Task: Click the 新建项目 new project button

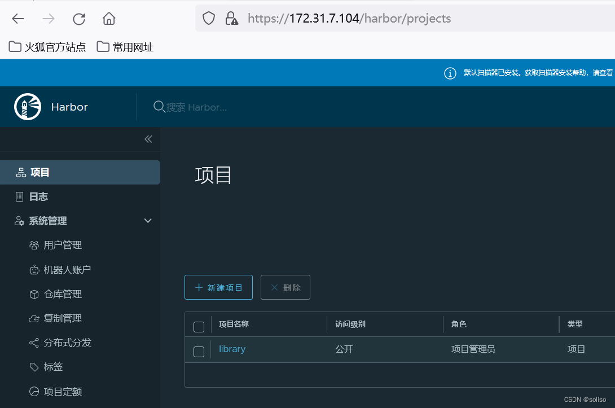Action: (218, 287)
